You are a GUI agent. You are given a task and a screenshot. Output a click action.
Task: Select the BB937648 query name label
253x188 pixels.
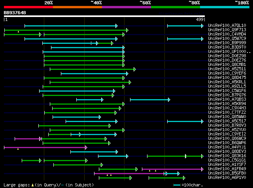15,13
